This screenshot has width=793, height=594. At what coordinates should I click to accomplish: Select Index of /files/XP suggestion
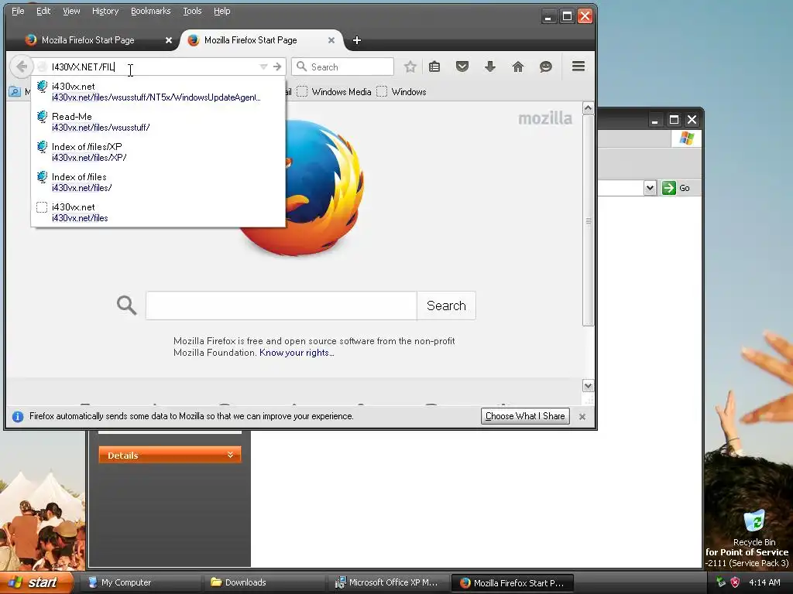click(158, 152)
